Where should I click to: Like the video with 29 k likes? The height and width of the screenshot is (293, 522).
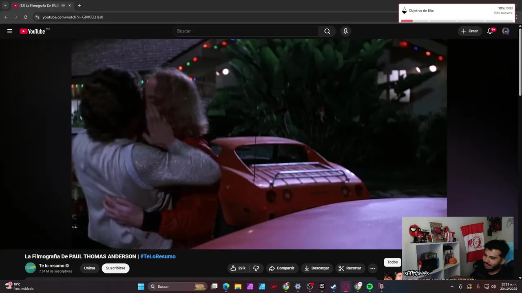pyautogui.click(x=238, y=268)
